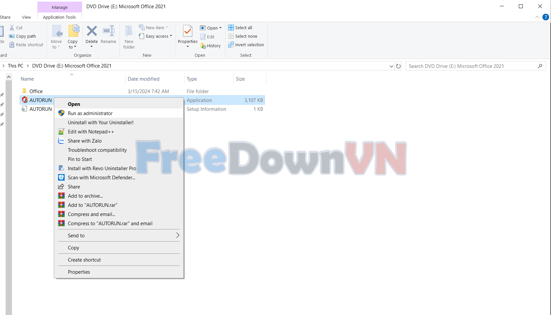The image size is (551, 315).
Task: Switch to the View ribbon tab
Action: click(x=26, y=17)
